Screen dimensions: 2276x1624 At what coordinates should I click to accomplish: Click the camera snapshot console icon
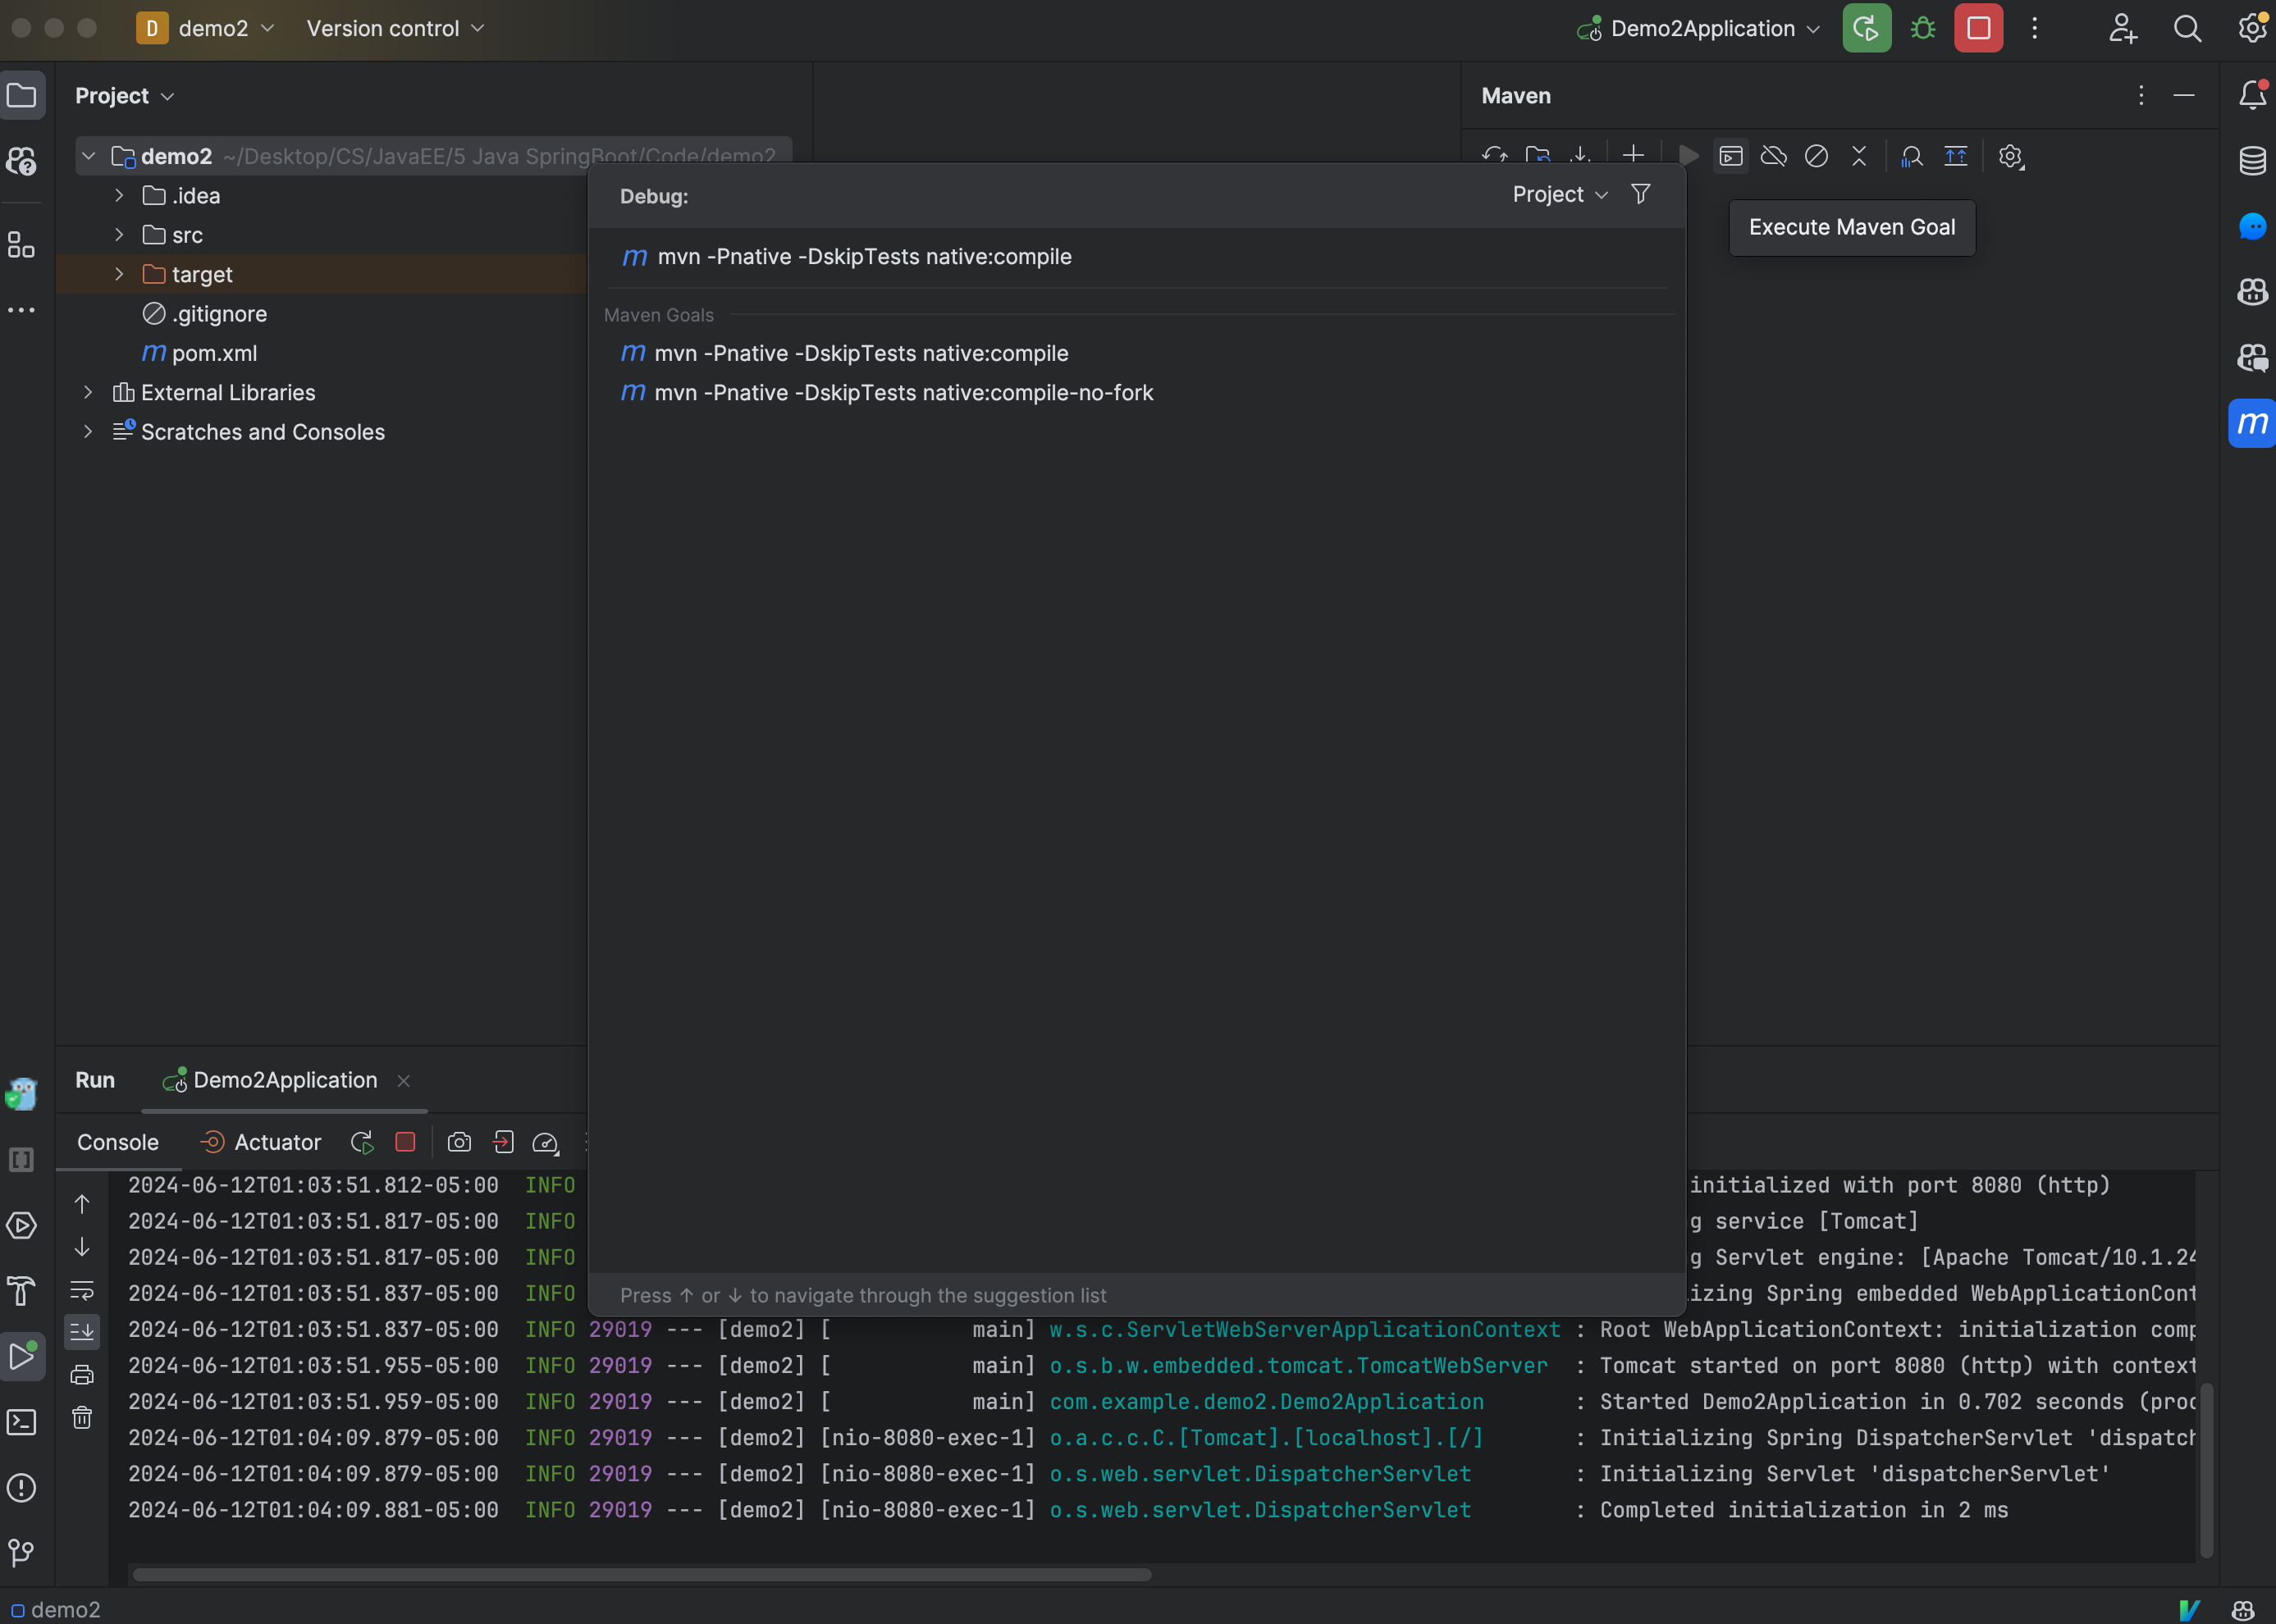(x=457, y=1143)
